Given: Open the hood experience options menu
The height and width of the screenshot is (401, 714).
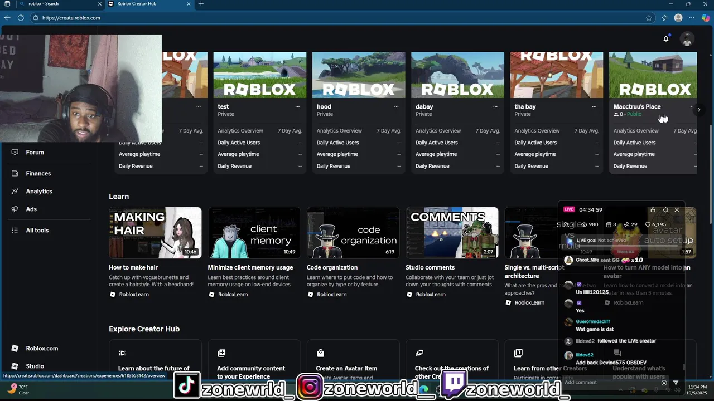Looking at the screenshot, I should 397,107.
